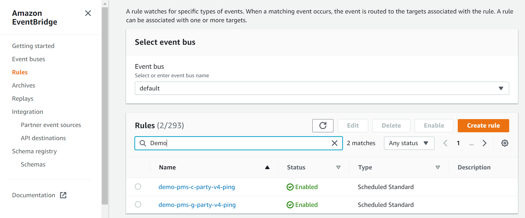Sort by the Status column arrow

pos(338,167)
